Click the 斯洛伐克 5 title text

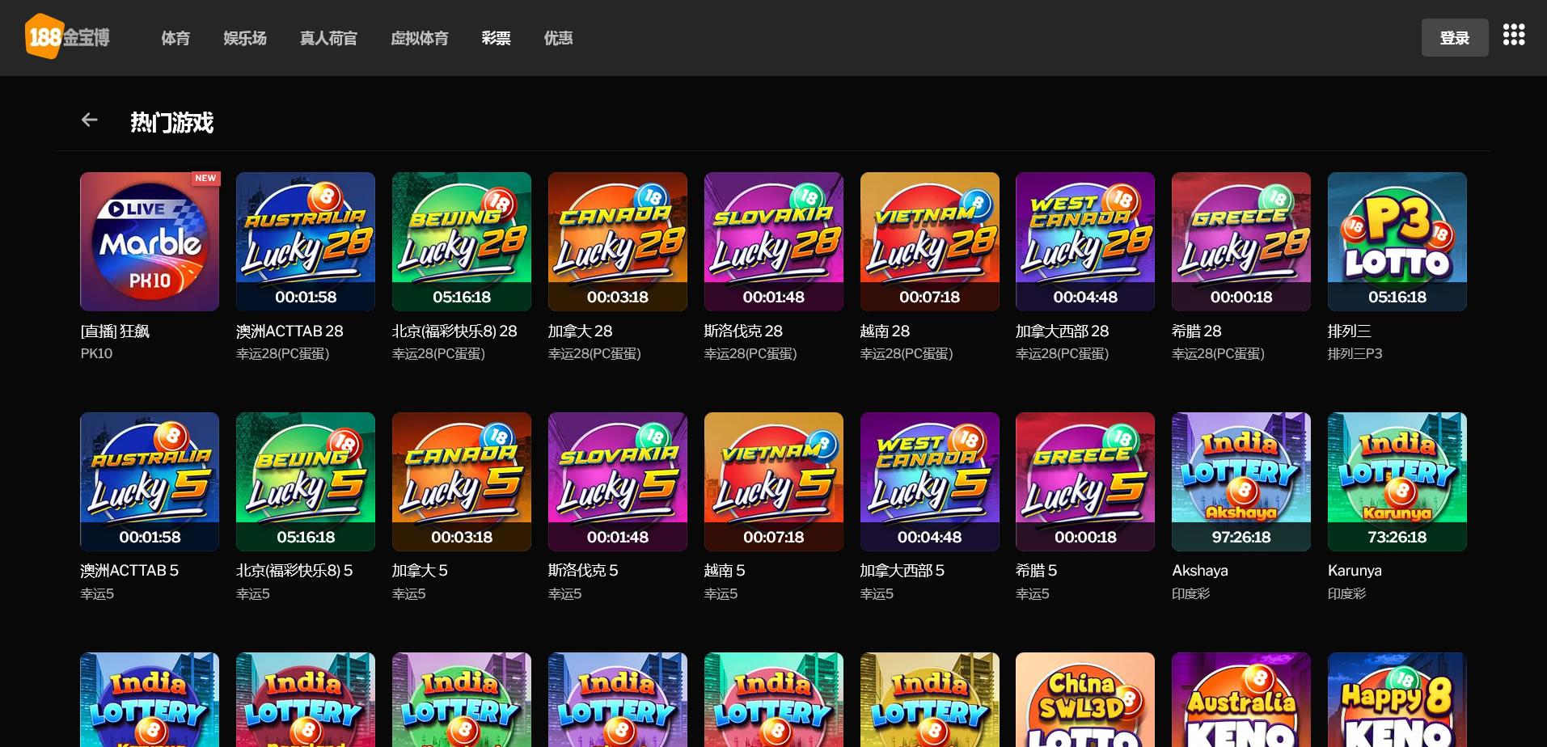click(583, 571)
